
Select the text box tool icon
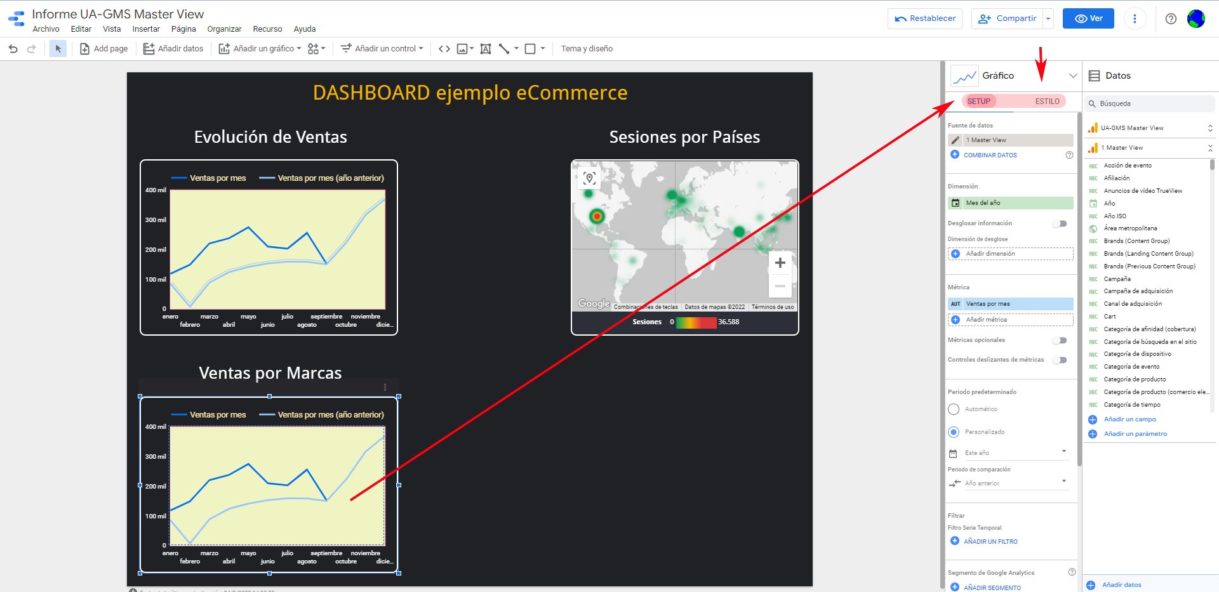click(486, 49)
